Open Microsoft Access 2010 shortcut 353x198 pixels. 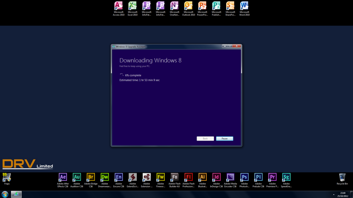[119, 6]
